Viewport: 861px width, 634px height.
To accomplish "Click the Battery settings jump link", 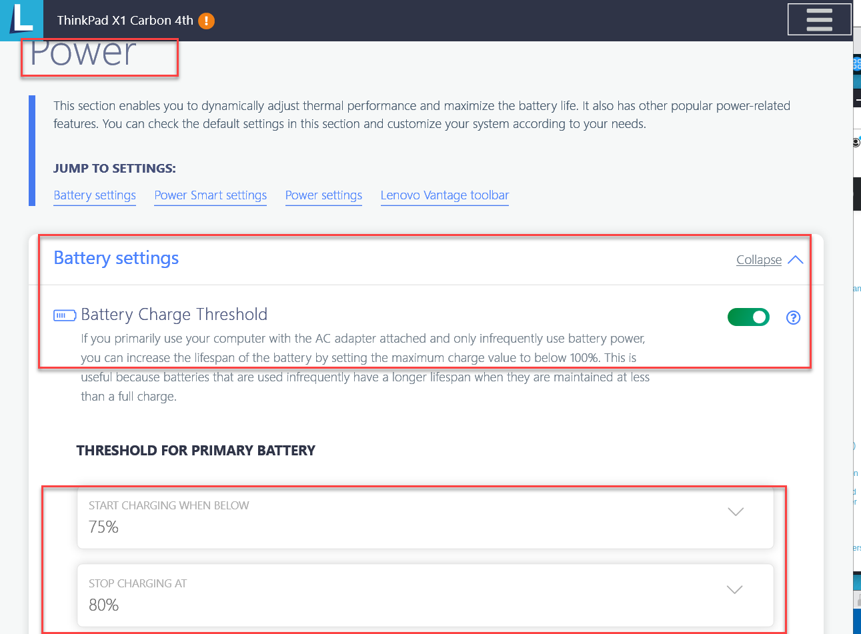I will (x=94, y=195).
